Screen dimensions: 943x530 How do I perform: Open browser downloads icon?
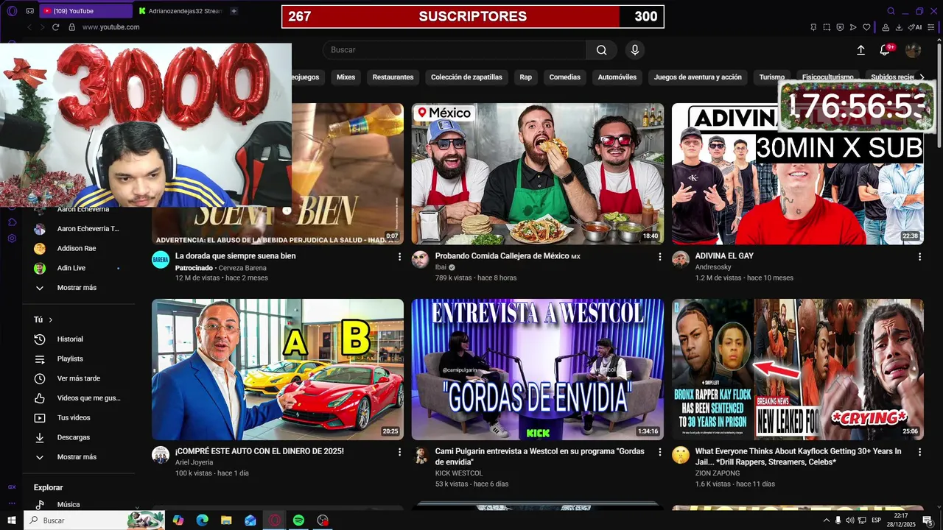coord(899,27)
